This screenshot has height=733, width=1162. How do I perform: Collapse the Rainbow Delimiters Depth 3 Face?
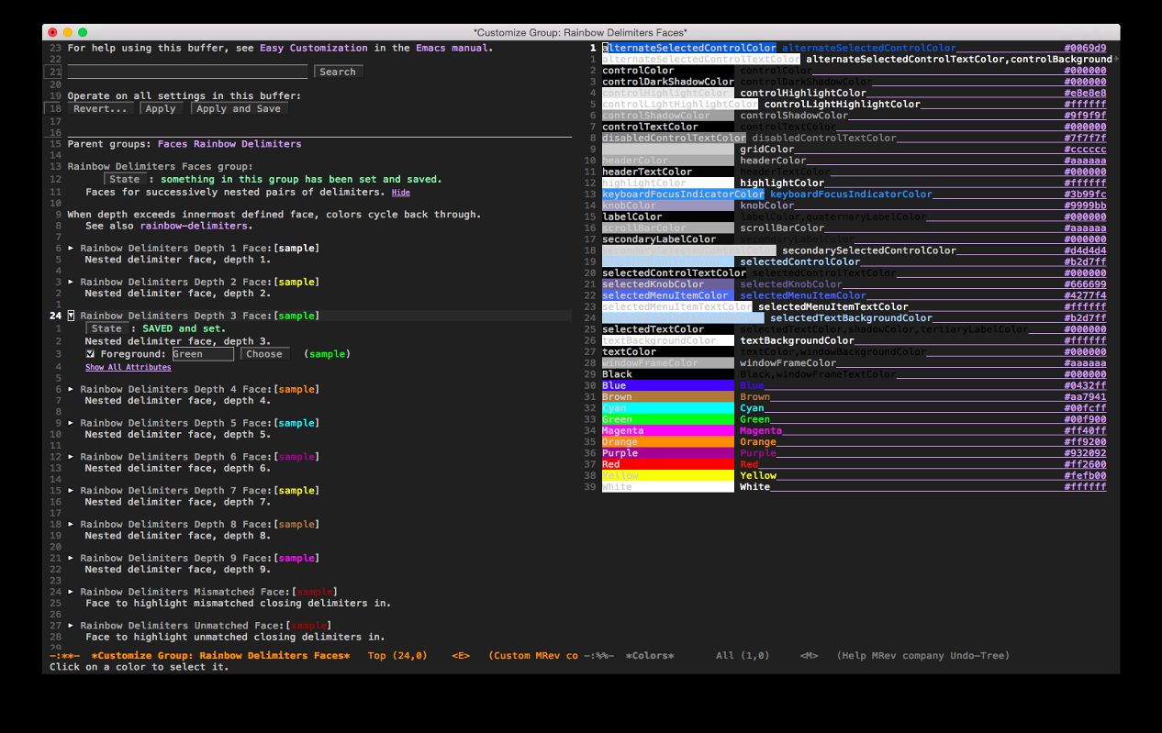pos(71,316)
